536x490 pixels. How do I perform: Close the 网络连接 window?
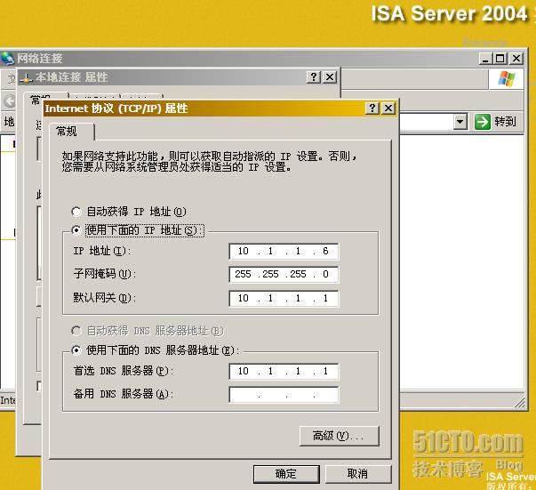tap(516, 59)
